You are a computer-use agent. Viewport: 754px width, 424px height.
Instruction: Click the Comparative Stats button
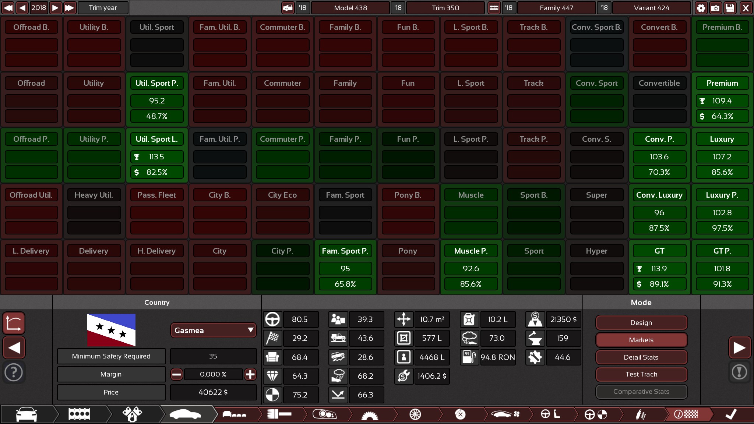(x=641, y=392)
